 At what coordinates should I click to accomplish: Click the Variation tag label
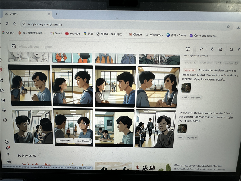(190, 70)
